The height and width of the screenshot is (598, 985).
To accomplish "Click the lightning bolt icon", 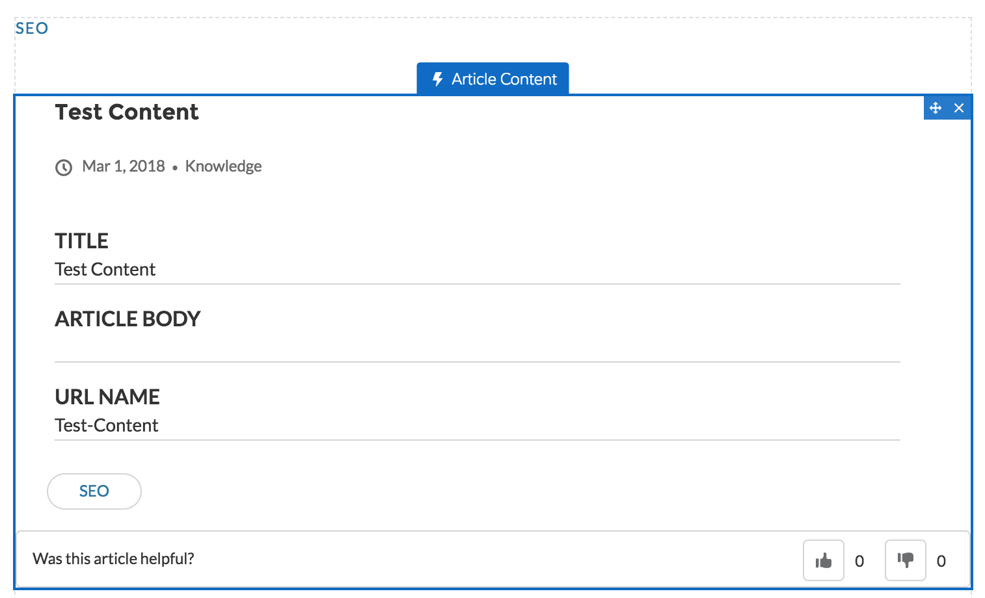I will click(x=438, y=79).
